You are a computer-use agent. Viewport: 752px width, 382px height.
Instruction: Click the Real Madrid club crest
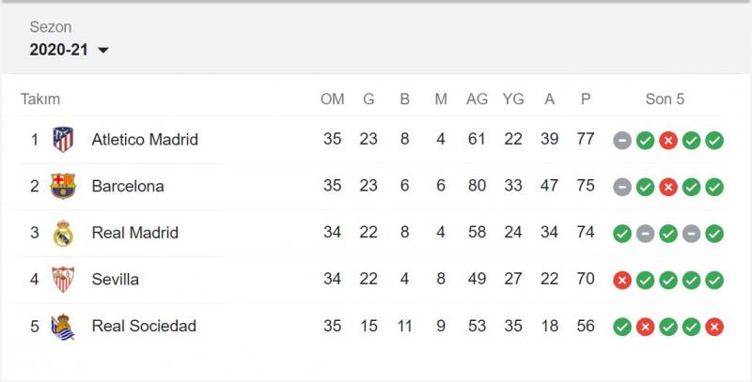63,233
